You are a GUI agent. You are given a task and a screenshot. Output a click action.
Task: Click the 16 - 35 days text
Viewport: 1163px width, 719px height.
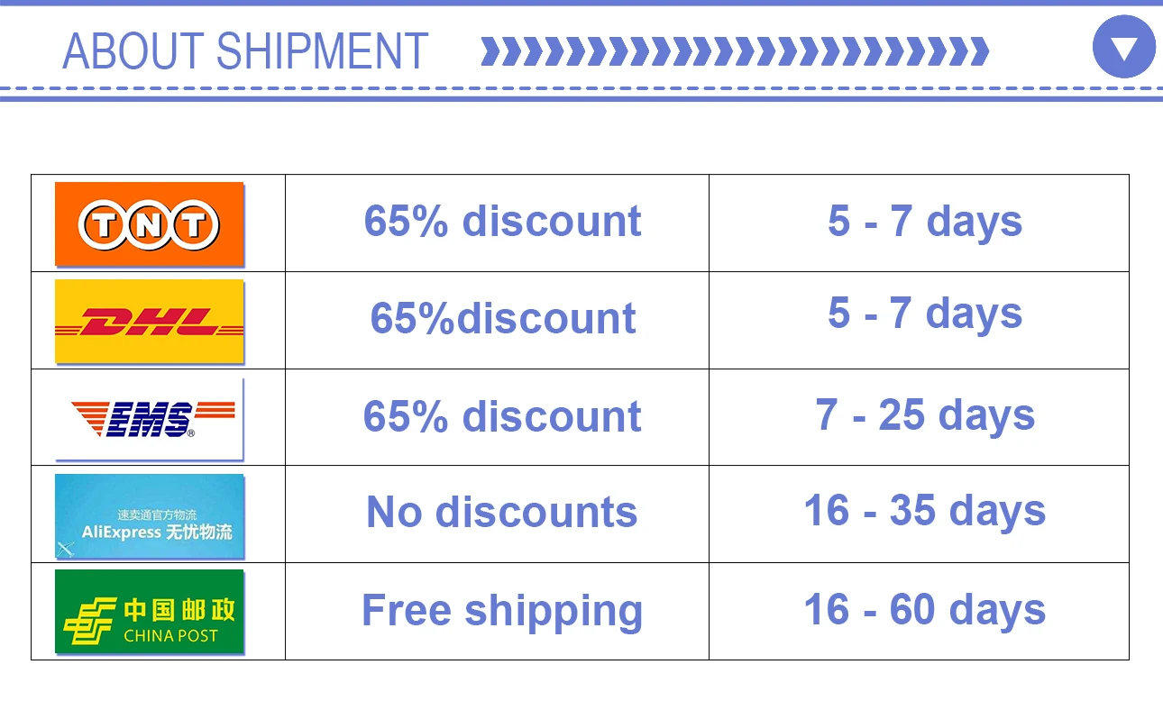(x=925, y=511)
